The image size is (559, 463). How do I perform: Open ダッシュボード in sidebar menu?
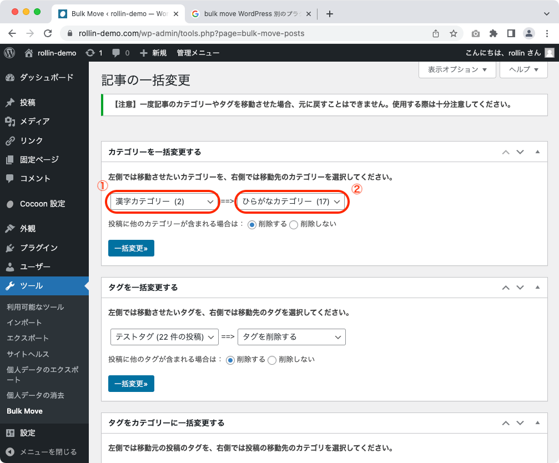(x=44, y=78)
